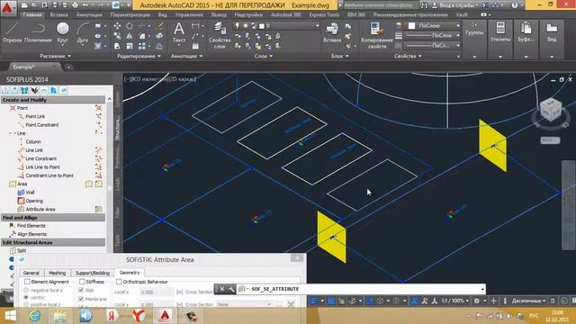The width and height of the screenshot is (576, 324).
Task: Select the centric radio button
Action: click(x=26, y=298)
